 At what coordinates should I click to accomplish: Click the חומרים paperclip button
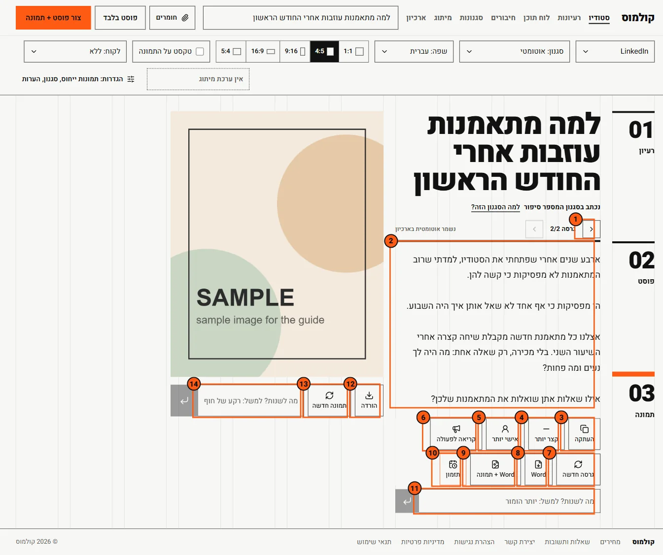(x=172, y=18)
